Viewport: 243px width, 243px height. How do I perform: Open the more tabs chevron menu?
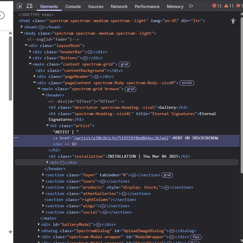point(191,6)
